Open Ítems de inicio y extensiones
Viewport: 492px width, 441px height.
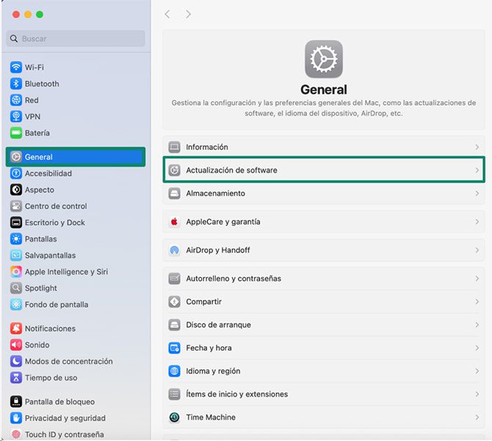(x=237, y=394)
